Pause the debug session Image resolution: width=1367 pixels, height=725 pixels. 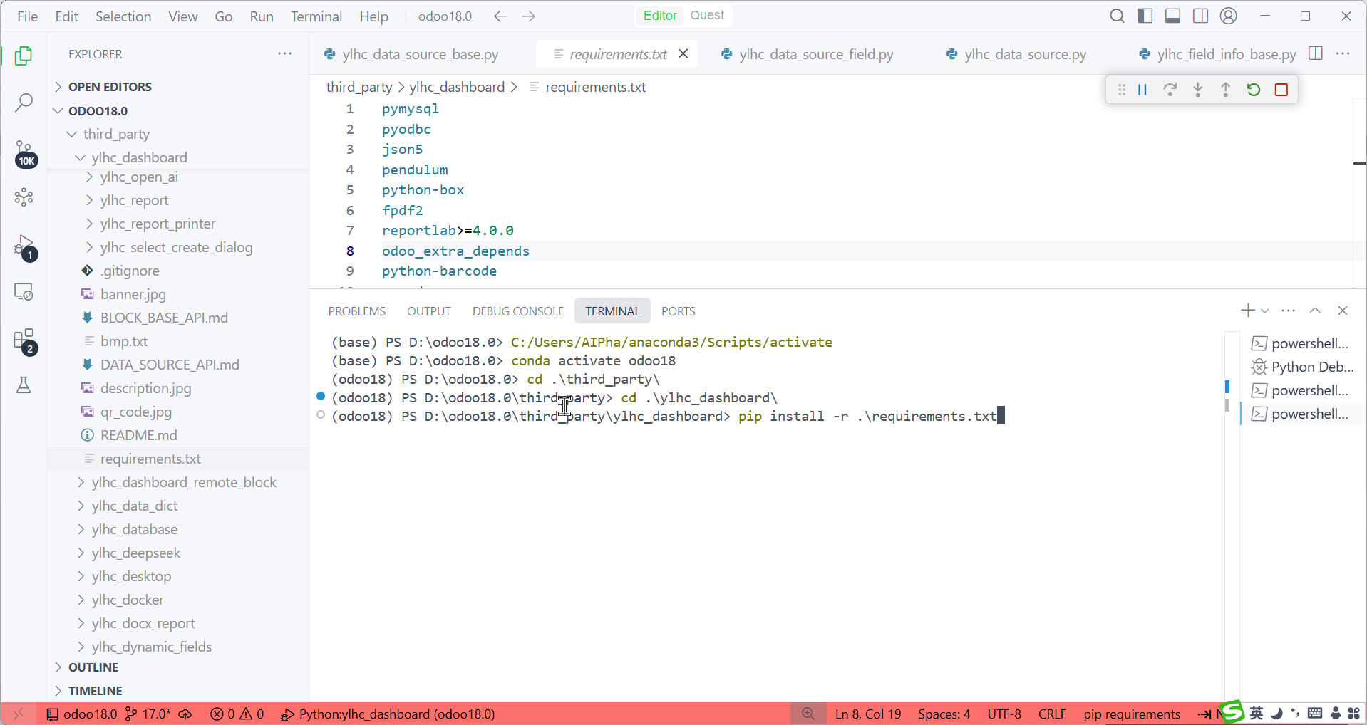1142,90
